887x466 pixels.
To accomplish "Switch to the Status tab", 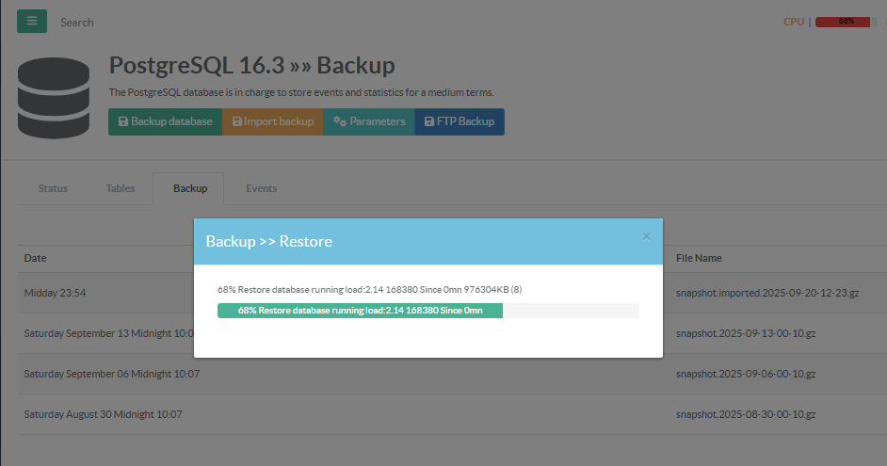I will point(53,188).
